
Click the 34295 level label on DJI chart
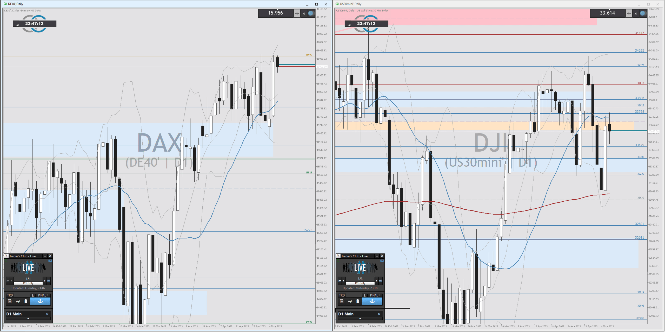639,51
